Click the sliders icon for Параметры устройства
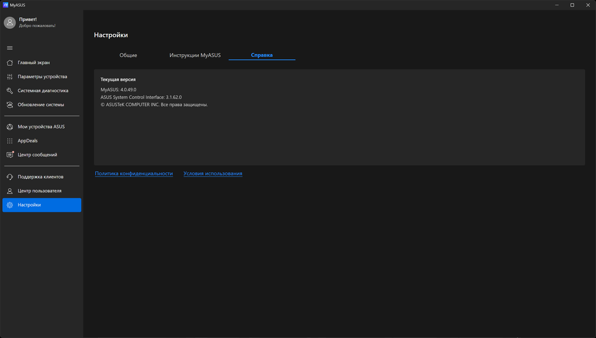This screenshot has width=596, height=338. [x=10, y=77]
